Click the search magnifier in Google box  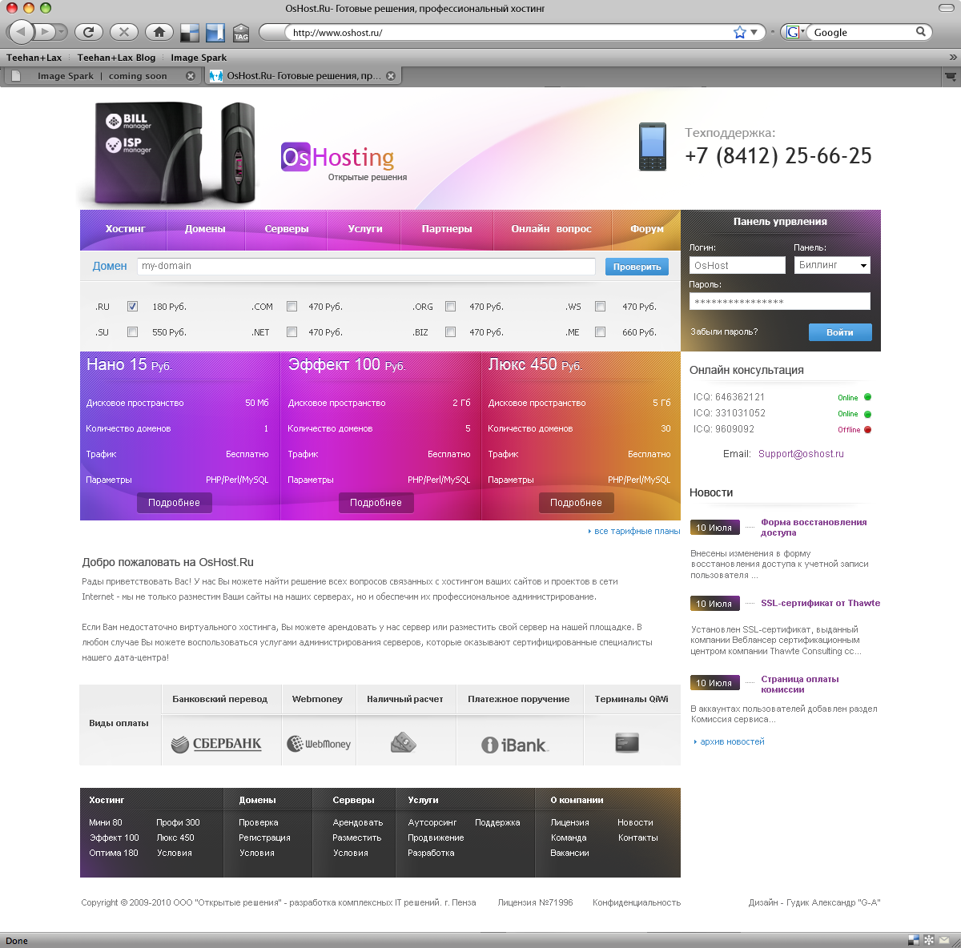coord(921,32)
